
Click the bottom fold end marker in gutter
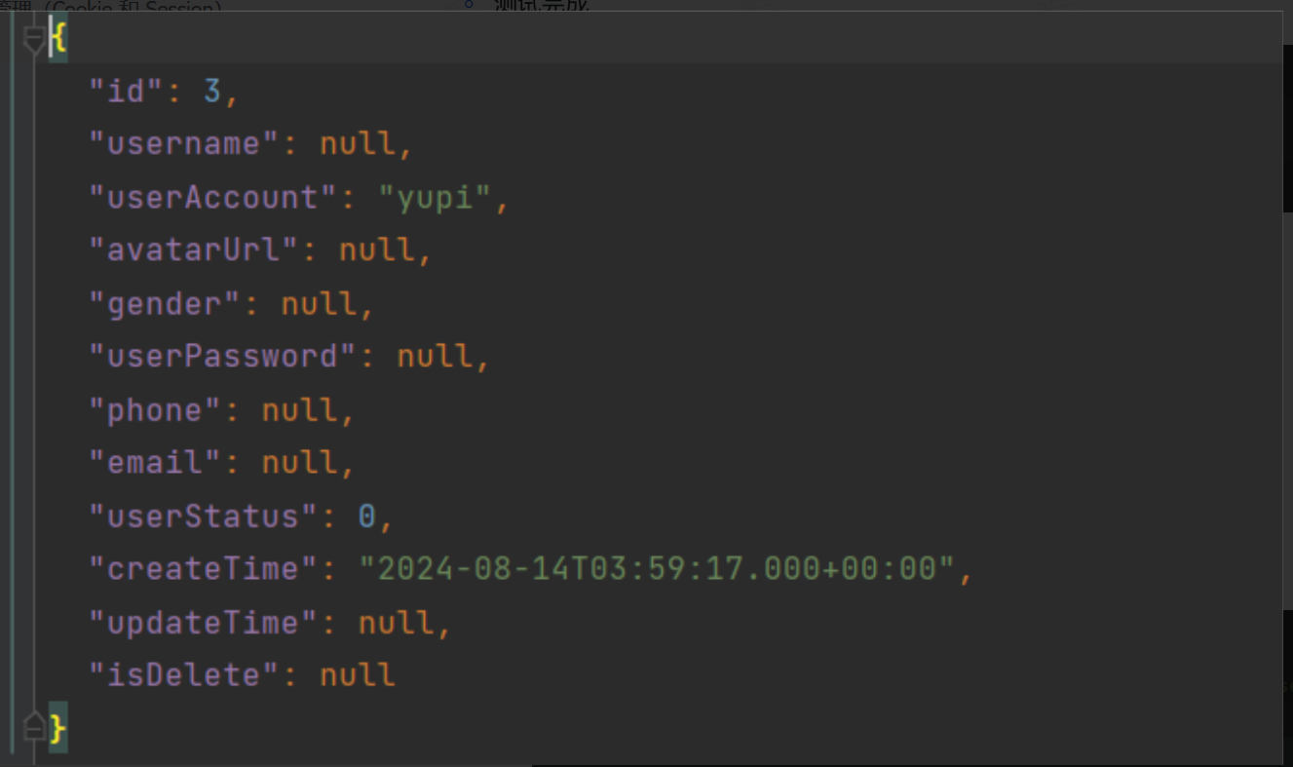35,726
